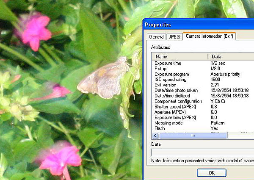Screen dimensions: 254x180
Task: Select the Exposure time row
Action: tap(203, 63)
